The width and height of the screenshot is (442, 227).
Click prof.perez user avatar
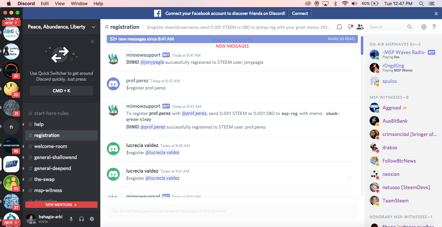pos(113,84)
